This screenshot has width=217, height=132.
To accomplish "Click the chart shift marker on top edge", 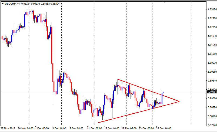I will tap(165, 2).
